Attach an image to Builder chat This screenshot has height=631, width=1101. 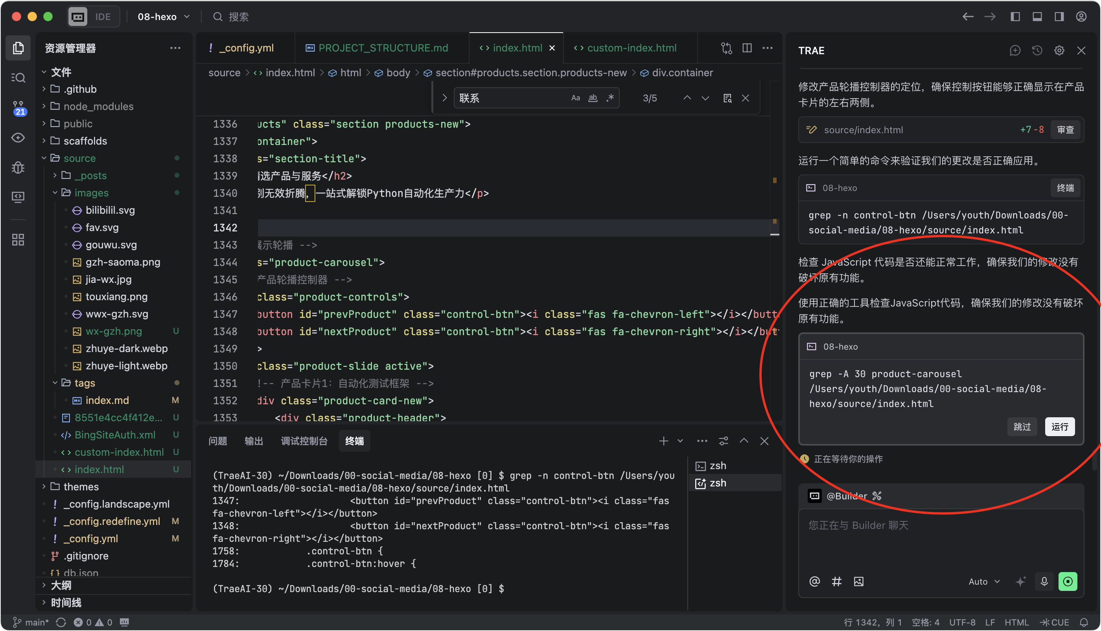coord(859,581)
